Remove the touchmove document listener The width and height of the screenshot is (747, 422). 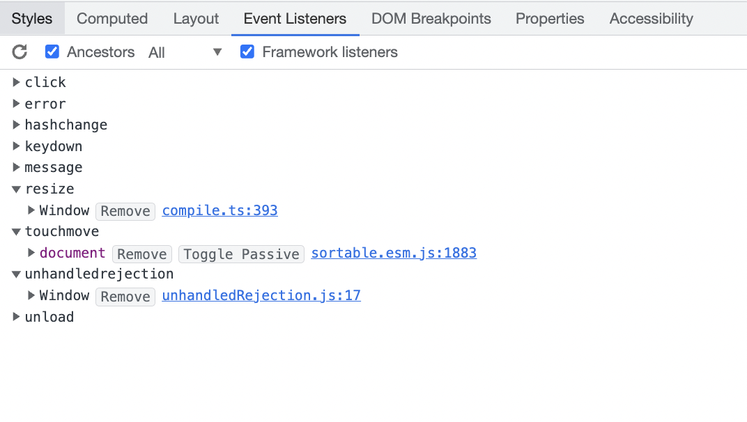click(x=142, y=254)
